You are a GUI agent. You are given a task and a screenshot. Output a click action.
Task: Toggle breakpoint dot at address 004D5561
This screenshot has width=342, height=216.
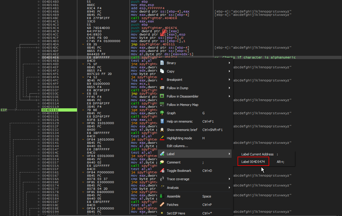click(x=38, y=172)
